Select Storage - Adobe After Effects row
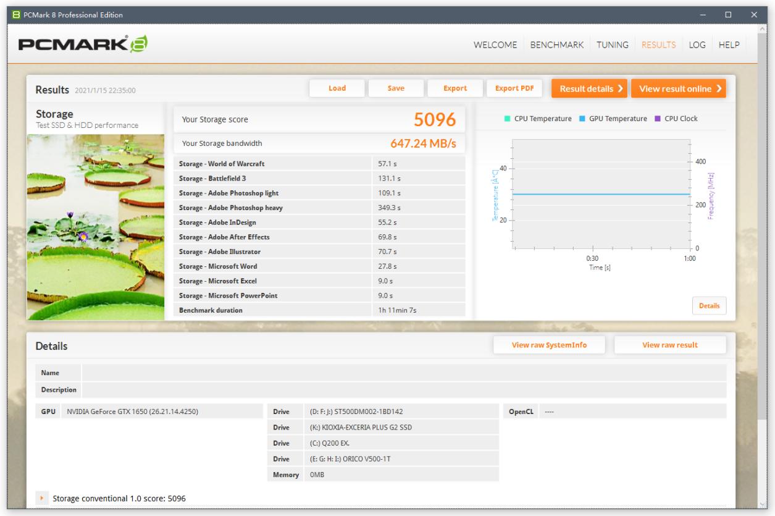This screenshot has height=516, width=775. coord(320,237)
